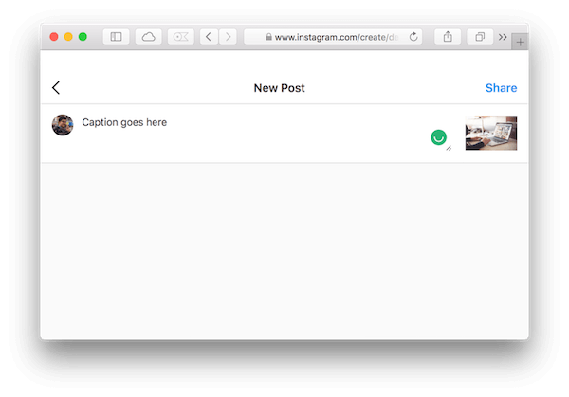The image size is (569, 397).
Task: Click the green Grammarly icon in caption
Action: pyautogui.click(x=438, y=137)
